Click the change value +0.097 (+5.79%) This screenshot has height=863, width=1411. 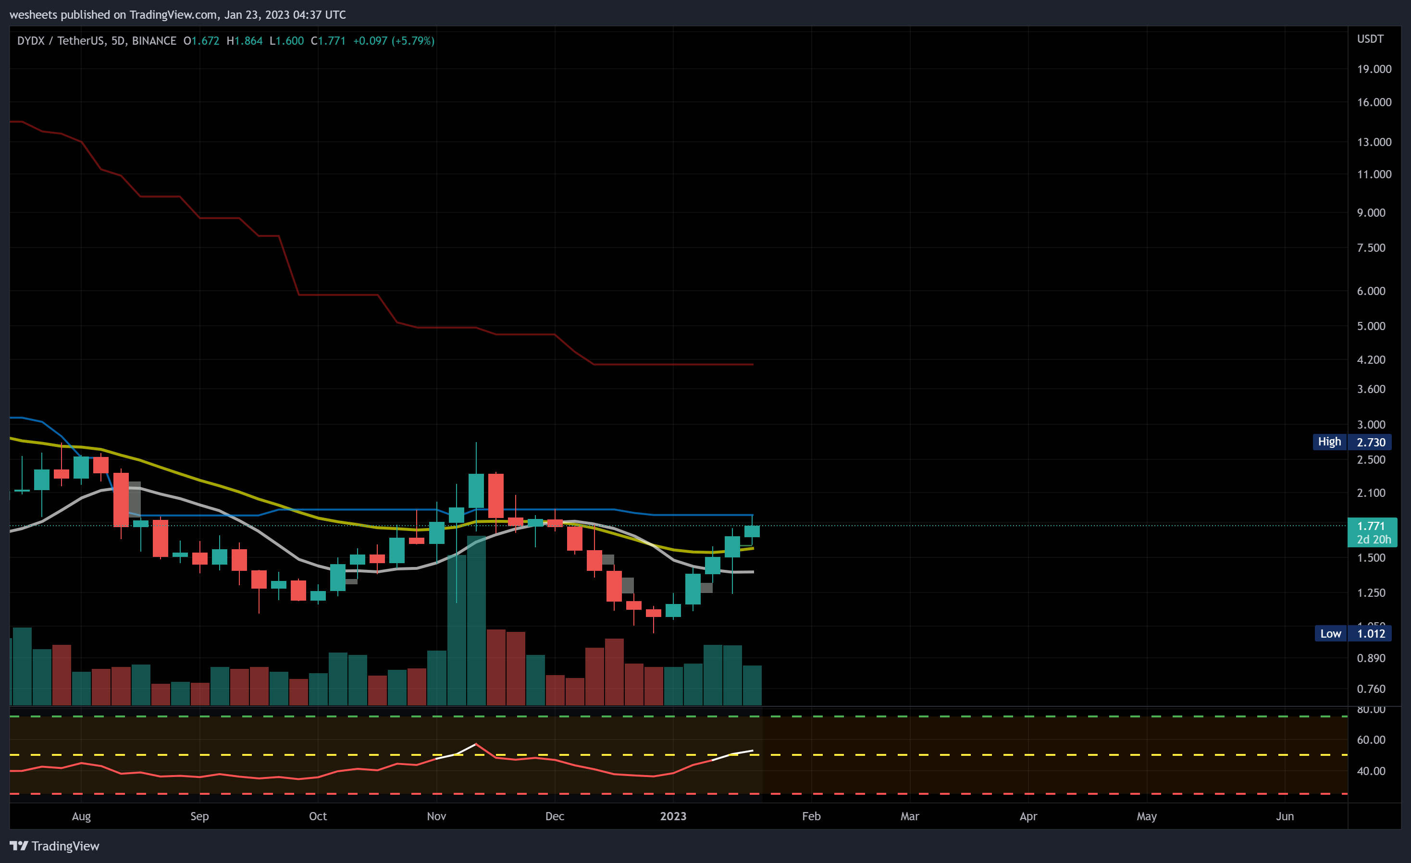point(394,41)
